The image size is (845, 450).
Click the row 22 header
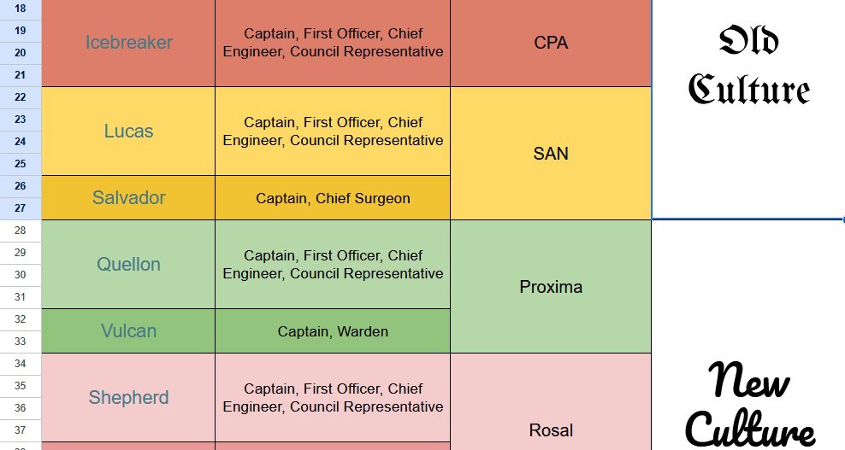point(21,97)
